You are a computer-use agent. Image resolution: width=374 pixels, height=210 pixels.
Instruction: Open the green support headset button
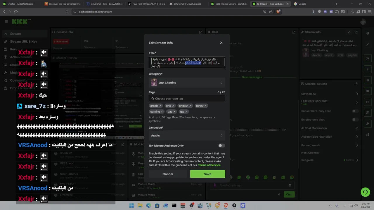tap(365, 192)
